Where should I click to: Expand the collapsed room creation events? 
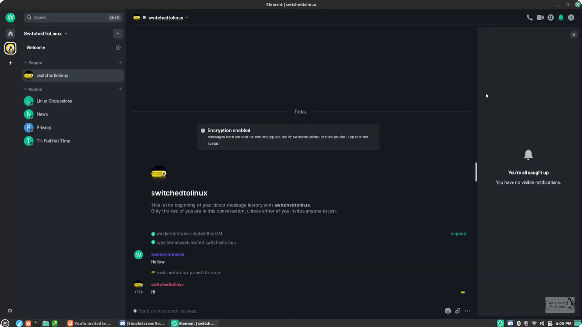(x=458, y=234)
